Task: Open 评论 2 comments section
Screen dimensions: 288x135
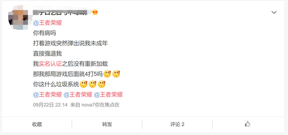Action: click(x=177, y=124)
